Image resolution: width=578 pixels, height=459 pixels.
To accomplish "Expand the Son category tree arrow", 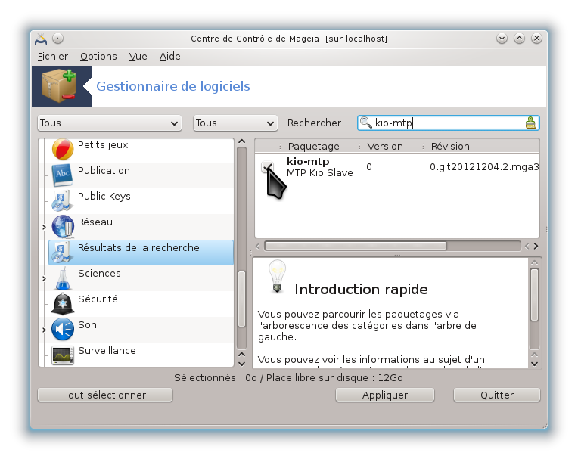I will [44, 330].
